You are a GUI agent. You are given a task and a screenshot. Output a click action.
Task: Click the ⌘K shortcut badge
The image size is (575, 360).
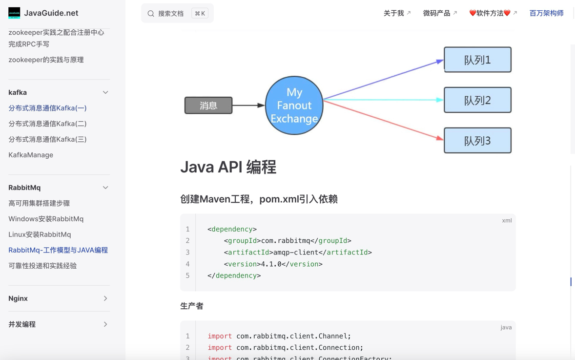click(x=200, y=14)
